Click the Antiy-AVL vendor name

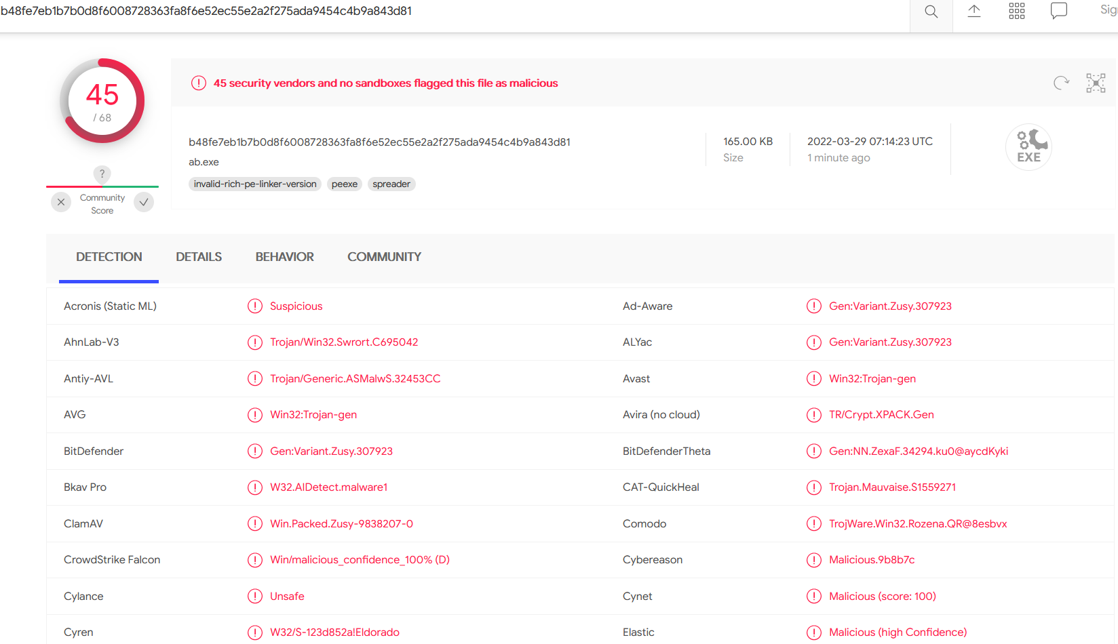88,379
